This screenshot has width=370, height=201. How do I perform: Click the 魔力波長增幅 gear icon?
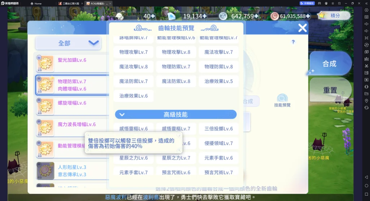tap(45, 128)
